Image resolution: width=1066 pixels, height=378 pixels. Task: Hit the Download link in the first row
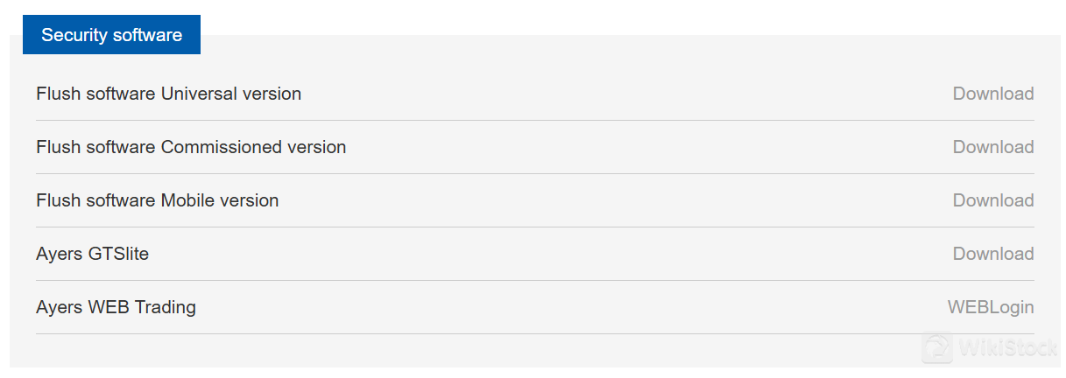(993, 94)
